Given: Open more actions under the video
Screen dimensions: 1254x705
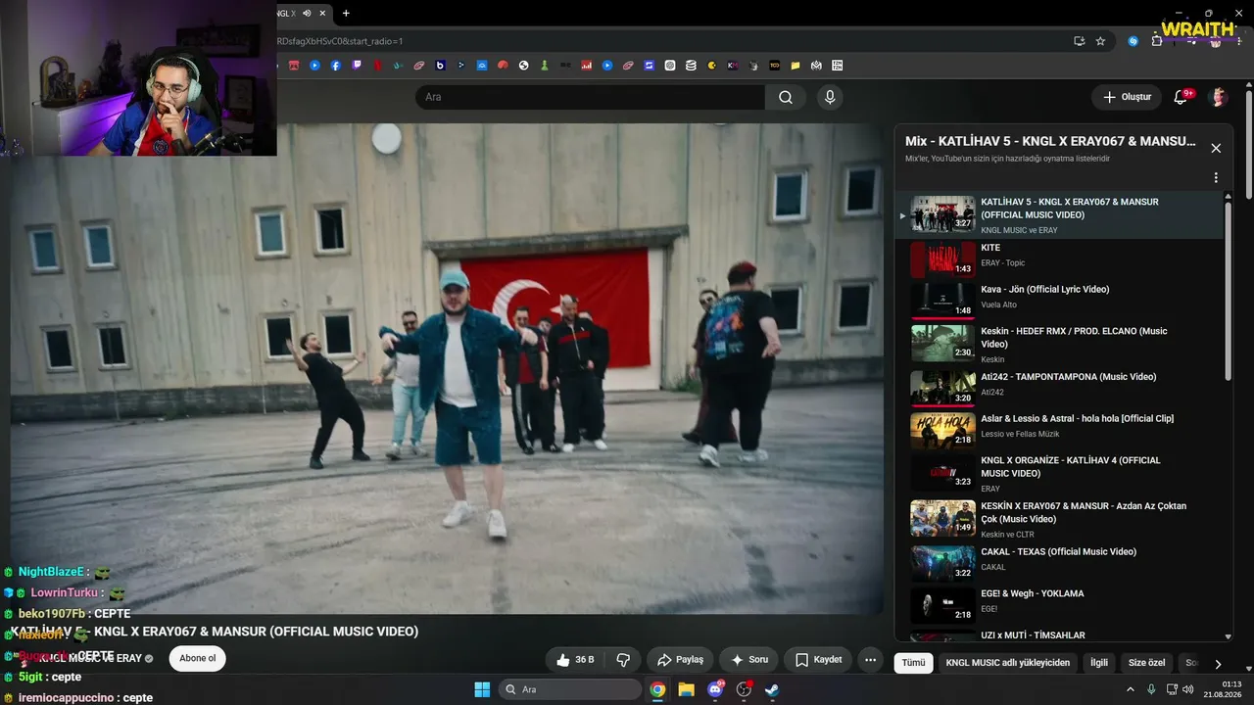Looking at the screenshot, I should (870, 660).
